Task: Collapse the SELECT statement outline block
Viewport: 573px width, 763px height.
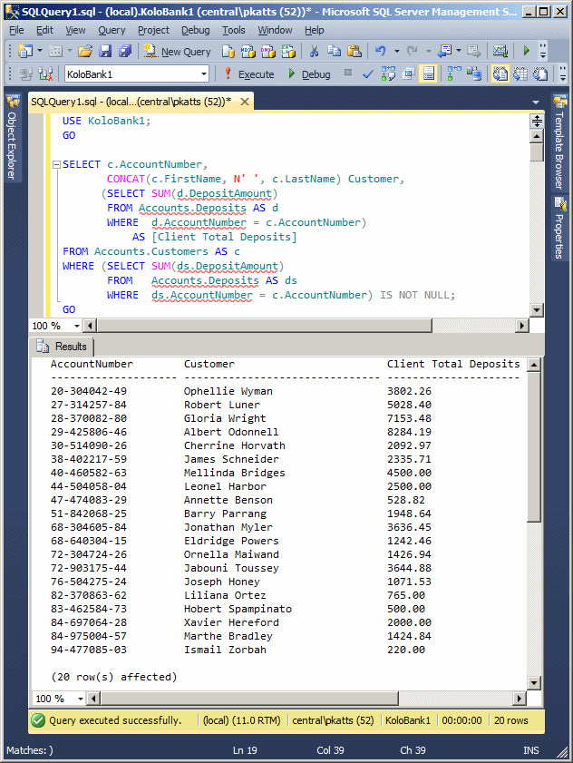Action: [x=56, y=164]
